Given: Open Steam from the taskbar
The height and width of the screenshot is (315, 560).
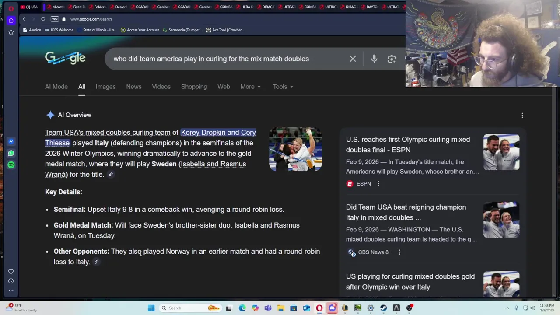Looking at the screenshot, I should 384,308.
